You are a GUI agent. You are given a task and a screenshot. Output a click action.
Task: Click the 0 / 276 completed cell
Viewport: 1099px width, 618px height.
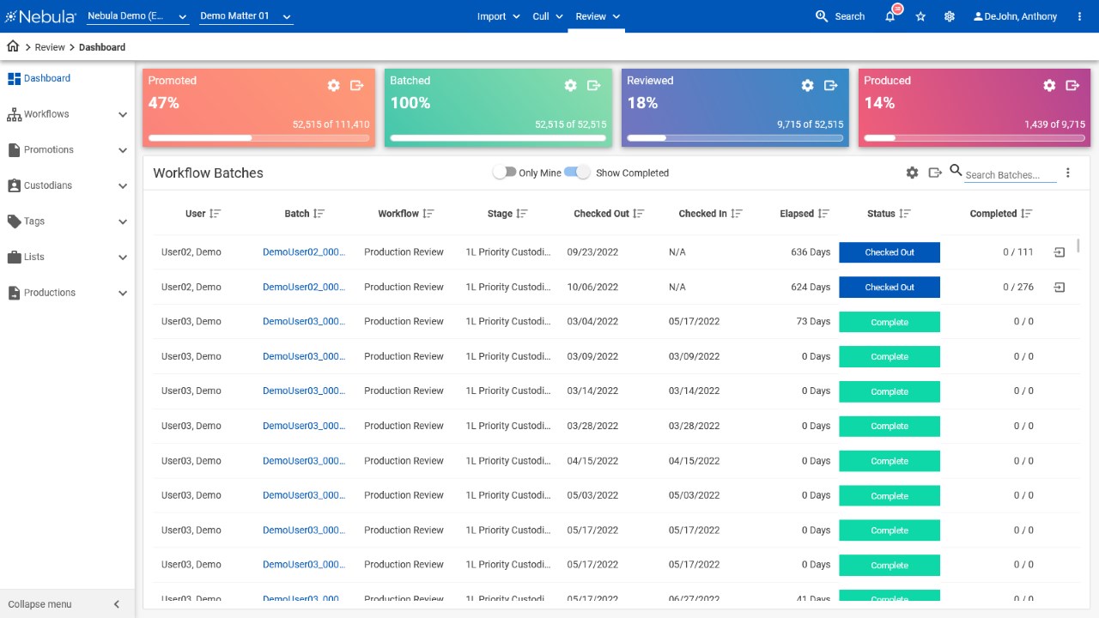(x=1018, y=288)
